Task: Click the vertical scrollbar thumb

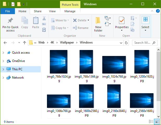Action: click(158, 77)
